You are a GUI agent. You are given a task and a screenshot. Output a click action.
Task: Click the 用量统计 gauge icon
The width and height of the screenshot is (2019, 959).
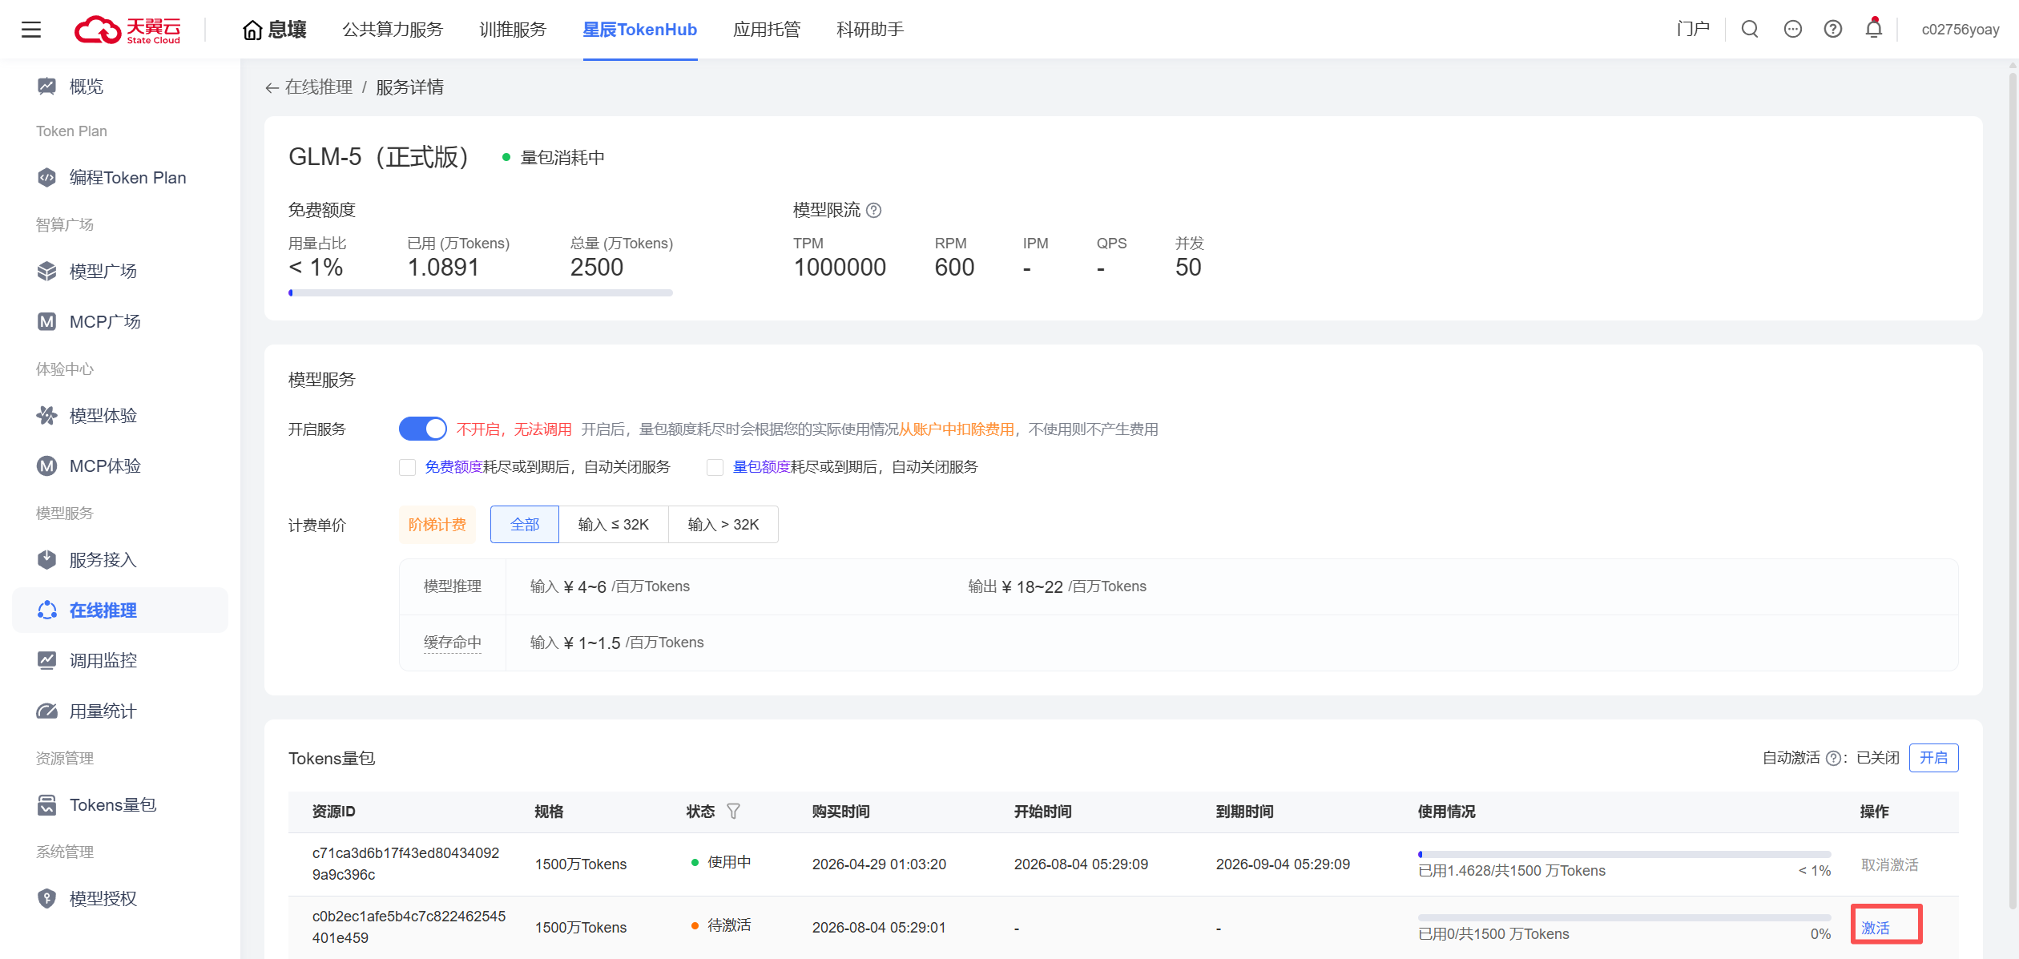pyautogui.click(x=46, y=711)
